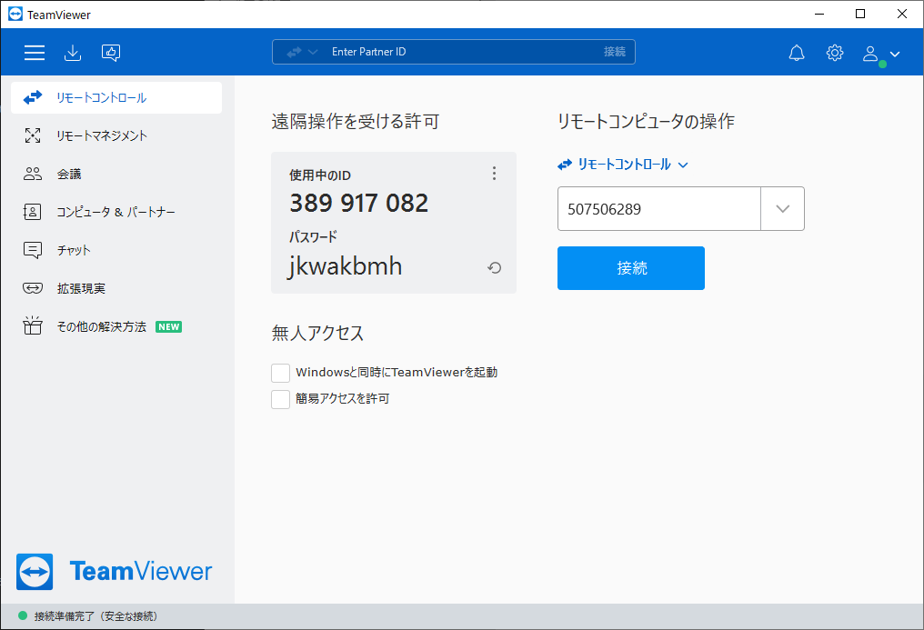Select コンピュータ & パートナー in sidebar
The width and height of the screenshot is (924, 630).
[x=115, y=212]
